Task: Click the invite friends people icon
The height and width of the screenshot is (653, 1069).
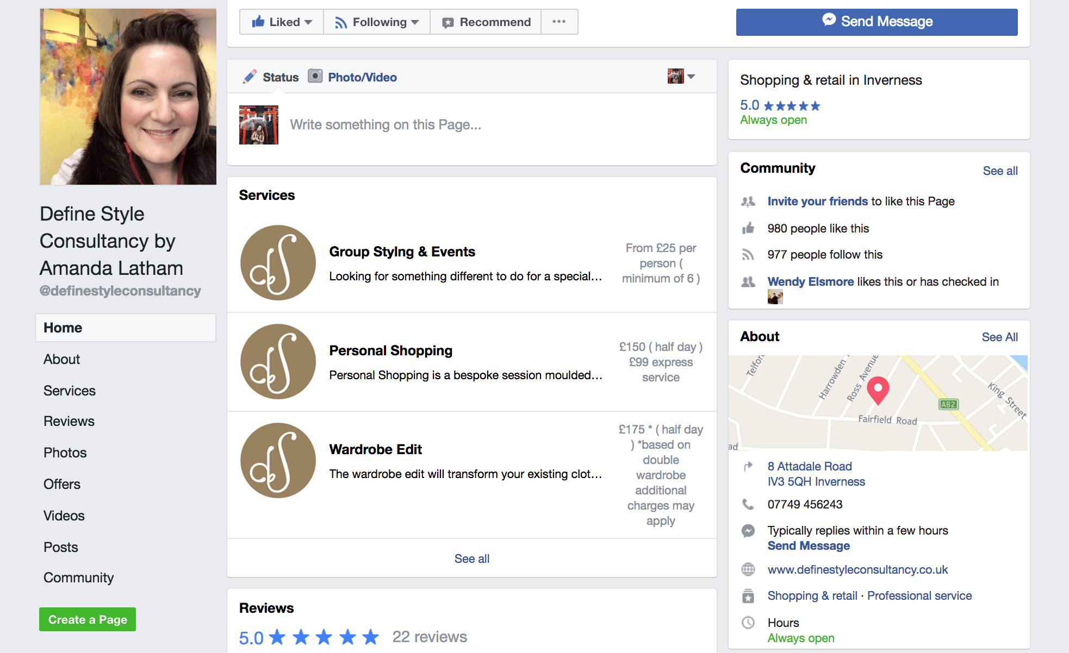Action: 748,202
